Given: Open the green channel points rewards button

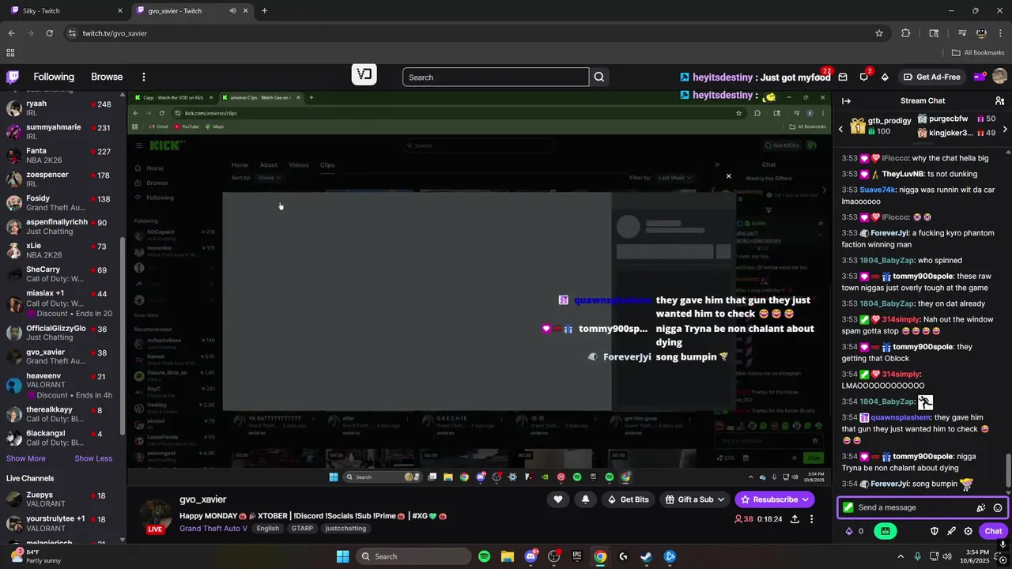Looking at the screenshot, I should (885, 531).
